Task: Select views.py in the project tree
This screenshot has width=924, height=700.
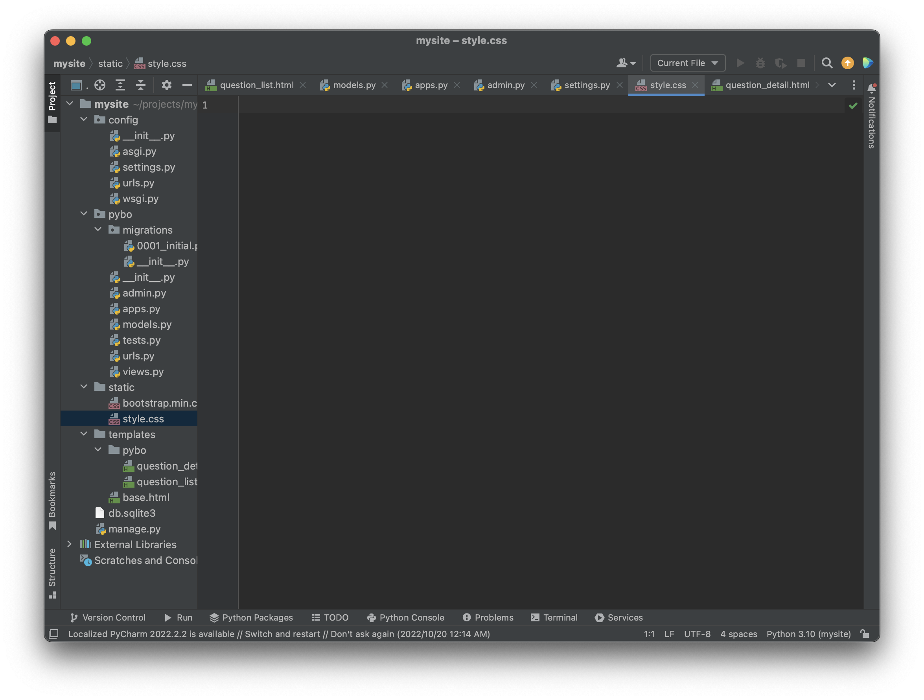Action: click(x=143, y=372)
